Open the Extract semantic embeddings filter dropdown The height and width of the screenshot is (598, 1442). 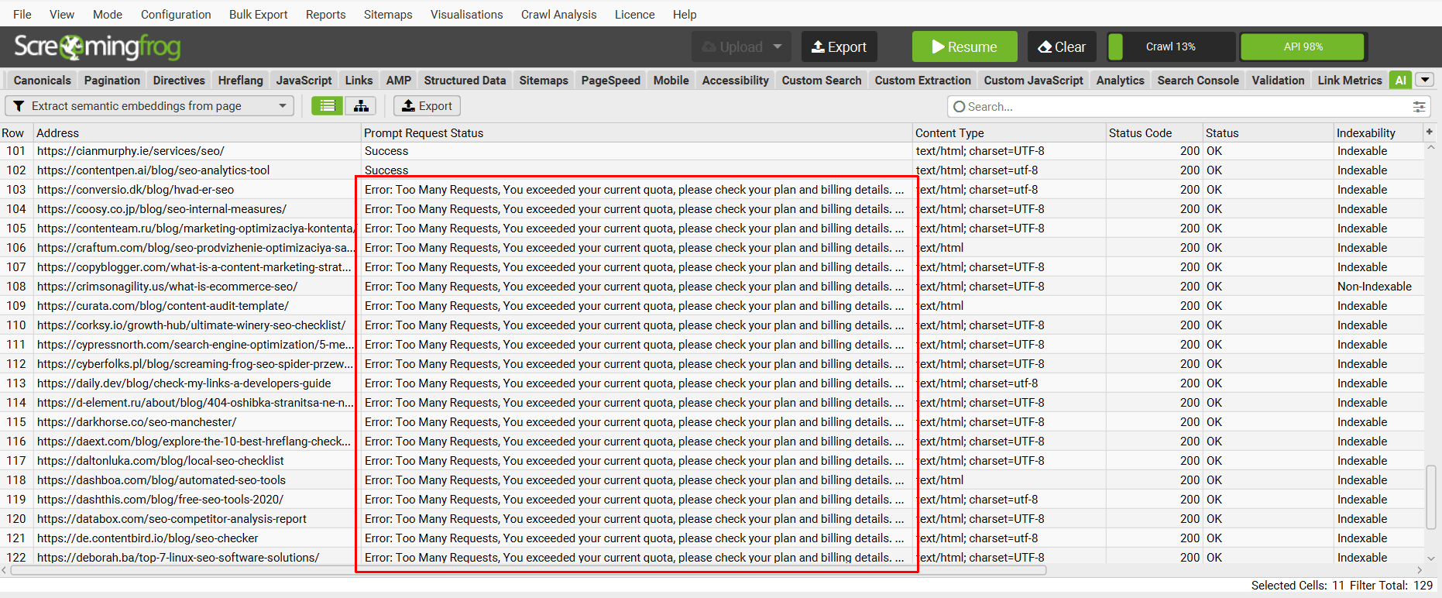tap(149, 106)
